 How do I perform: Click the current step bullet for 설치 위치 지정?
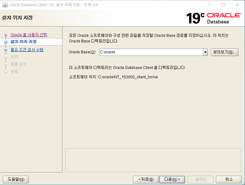click(x=6, y=42)
